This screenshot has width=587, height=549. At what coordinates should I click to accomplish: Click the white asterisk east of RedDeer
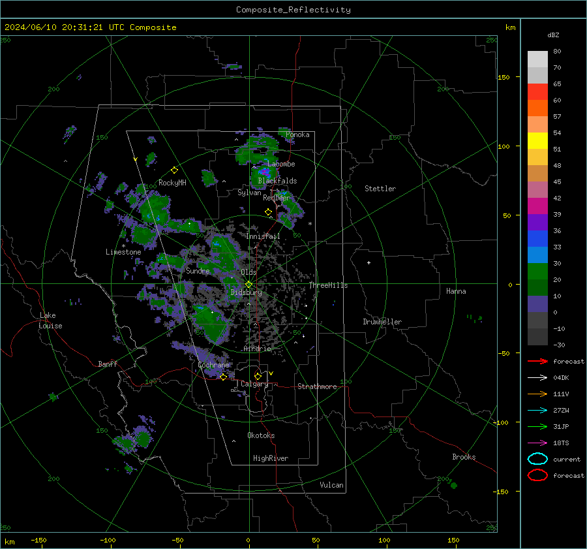pyautogui.click(x=310, y=224)
